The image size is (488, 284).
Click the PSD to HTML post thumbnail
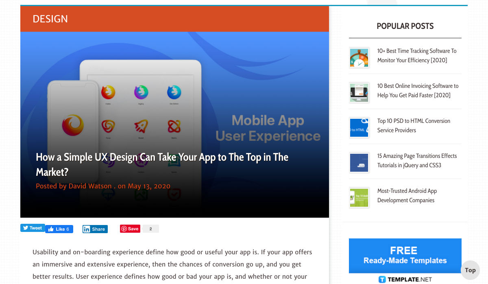(359, 127)
